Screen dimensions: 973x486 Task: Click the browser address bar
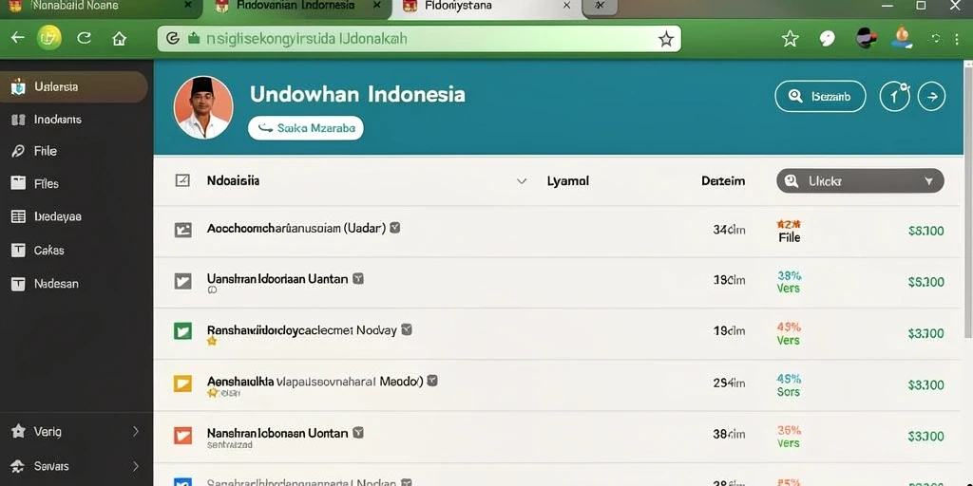[419, 39]
